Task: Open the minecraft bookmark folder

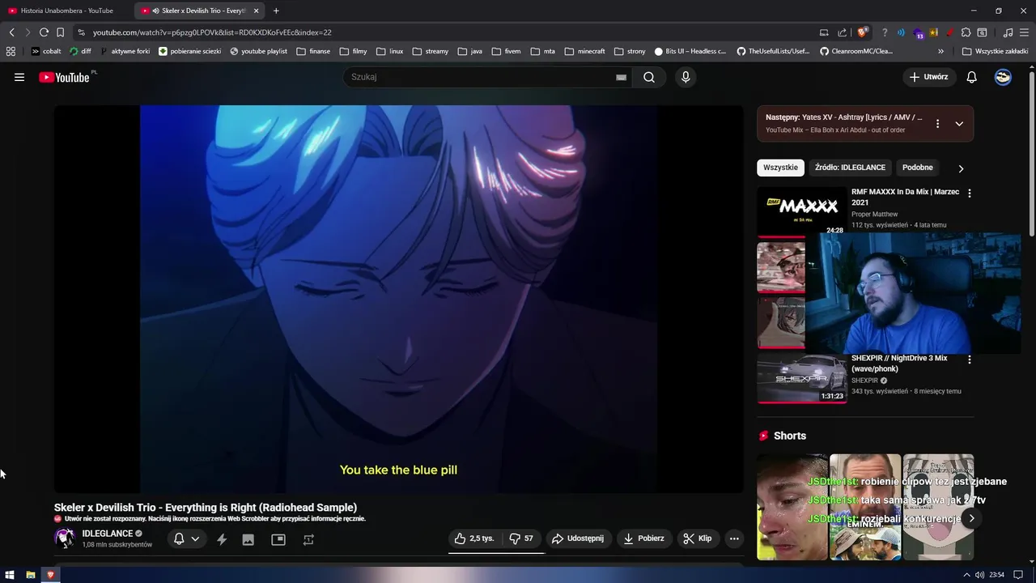Action: (584, 51)
